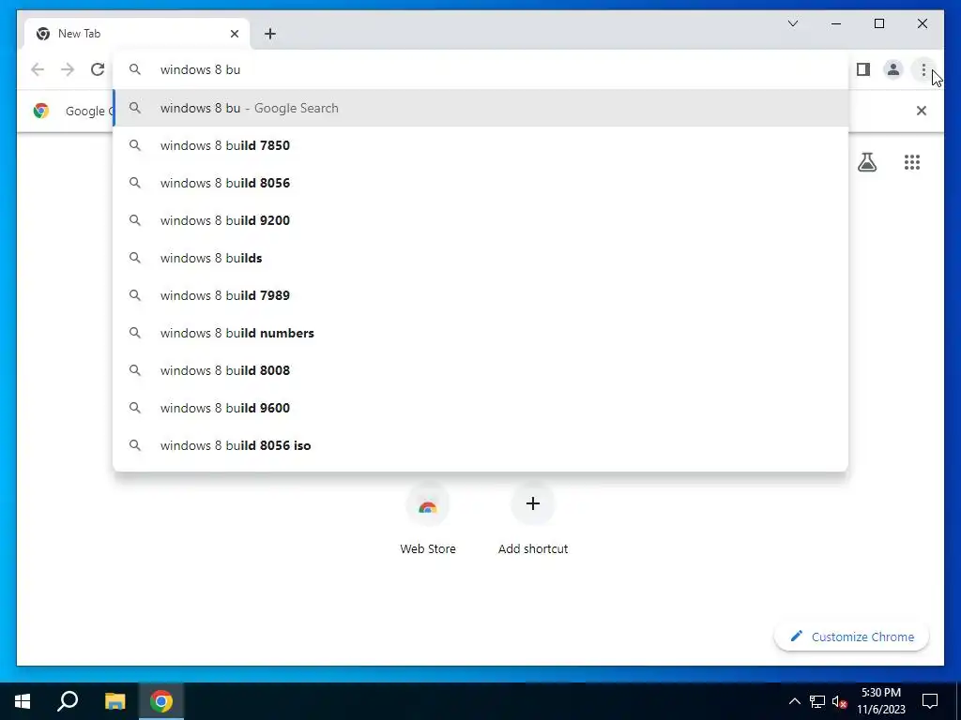Image resolution: width=961 pixels, height=720 pixels.
Task: Open a new tab with plus button
Action: tap(270, 34)
